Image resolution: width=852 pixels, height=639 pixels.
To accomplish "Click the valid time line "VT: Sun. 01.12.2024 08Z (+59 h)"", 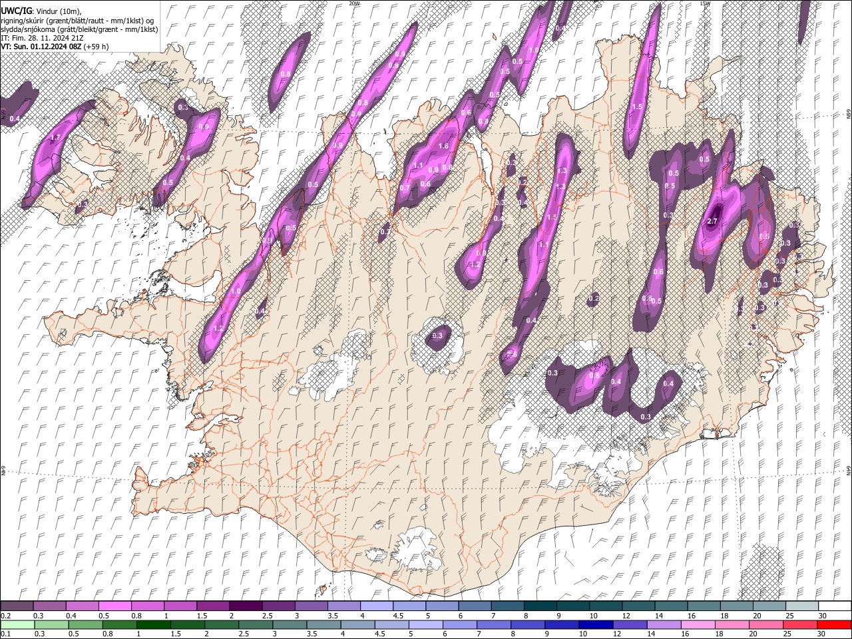I will 55,47.
